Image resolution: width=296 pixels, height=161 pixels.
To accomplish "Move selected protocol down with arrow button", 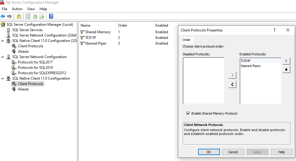I will (286, 69).
